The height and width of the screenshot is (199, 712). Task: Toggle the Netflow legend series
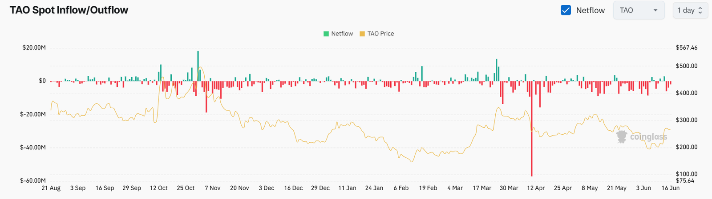tap(338, 34)
